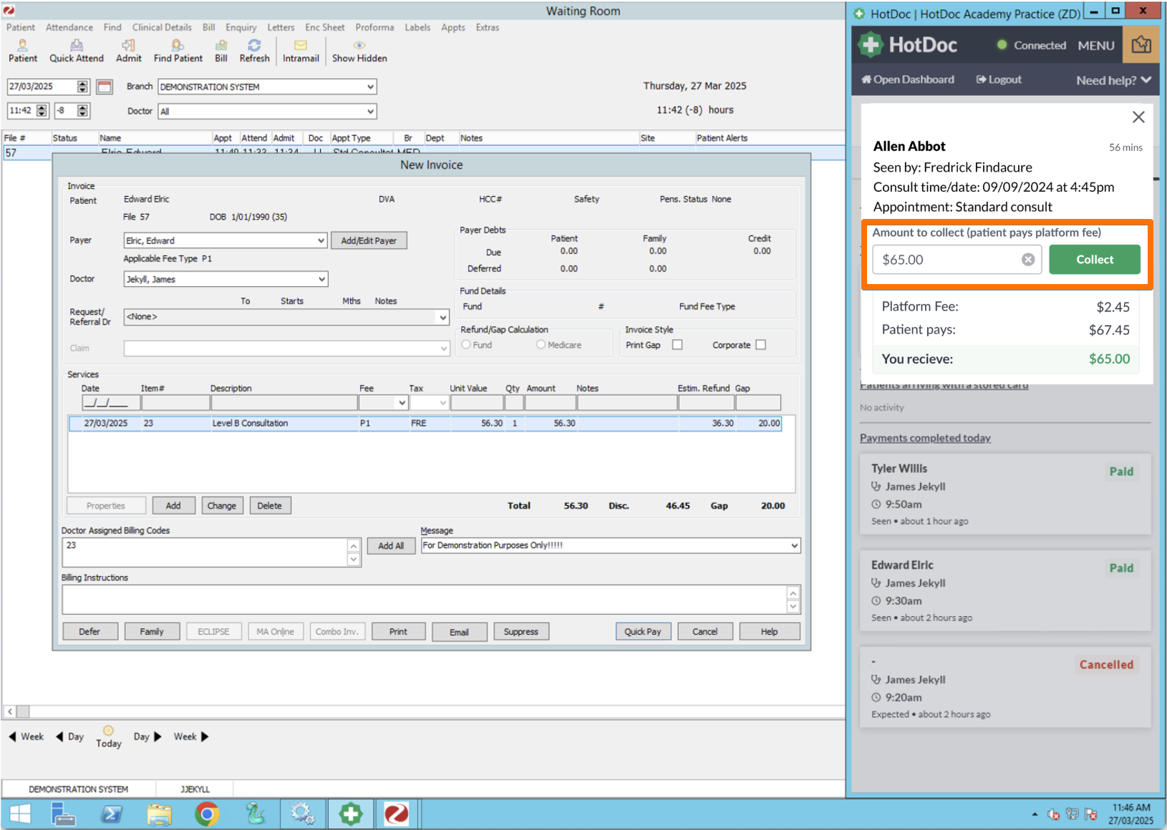Open the Proforma menu
Viewport: 1167px width, 830px height.
[374, 27]
